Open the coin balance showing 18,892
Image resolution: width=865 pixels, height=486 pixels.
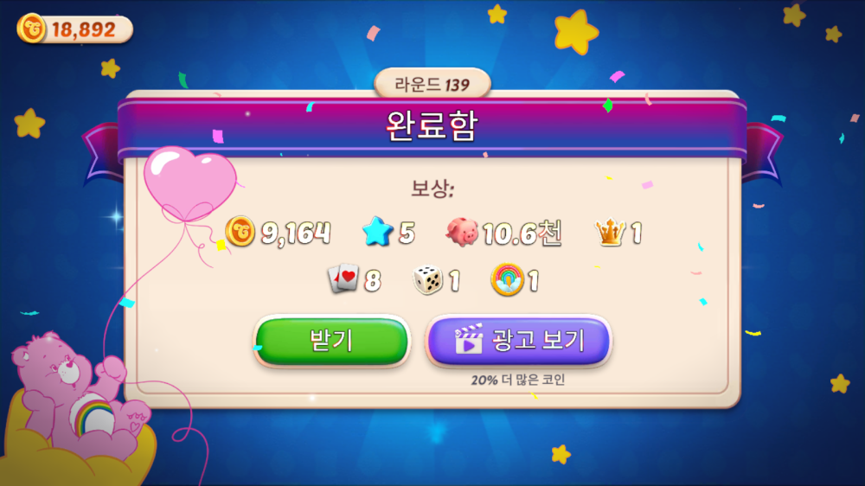tap(75, 29)
